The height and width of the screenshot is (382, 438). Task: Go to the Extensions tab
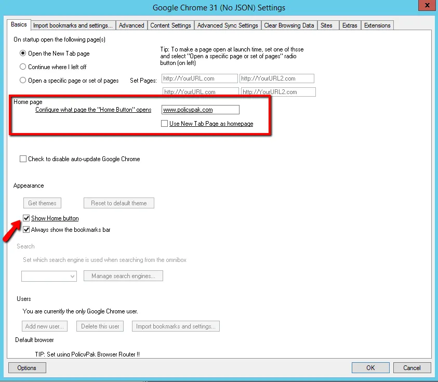(377, 25)
